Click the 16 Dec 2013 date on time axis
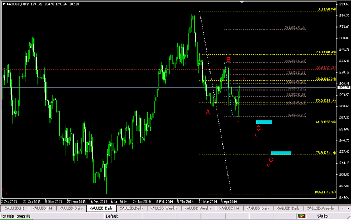The image size is (351, 220). (x=98, y=201)
